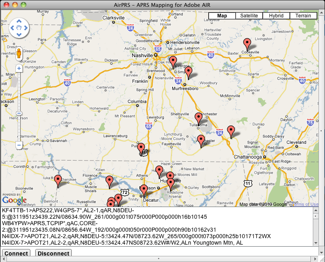Select the Terrain map type
Viewport: 325px width, 262px height.
click(x=303, y=16)
